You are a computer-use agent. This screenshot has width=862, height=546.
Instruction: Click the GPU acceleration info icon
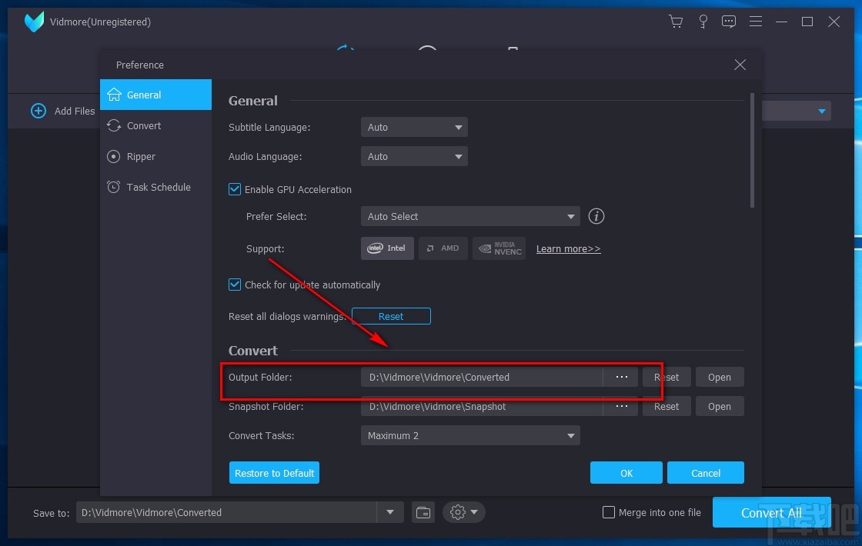(x=596, y=216)
